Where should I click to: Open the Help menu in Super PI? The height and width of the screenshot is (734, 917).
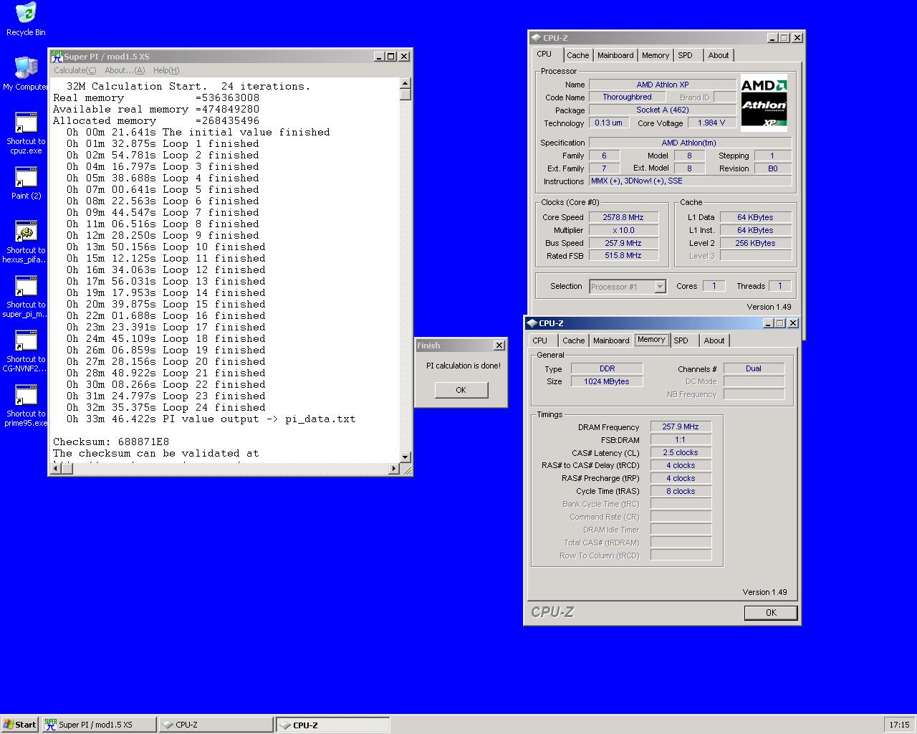click(166, 70)
